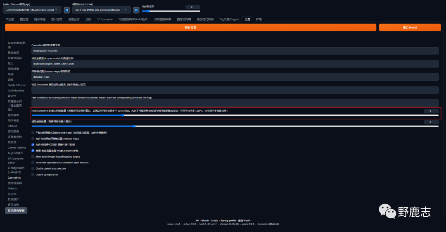
Task: Select Defaults settings section
Action: (12, 189)
